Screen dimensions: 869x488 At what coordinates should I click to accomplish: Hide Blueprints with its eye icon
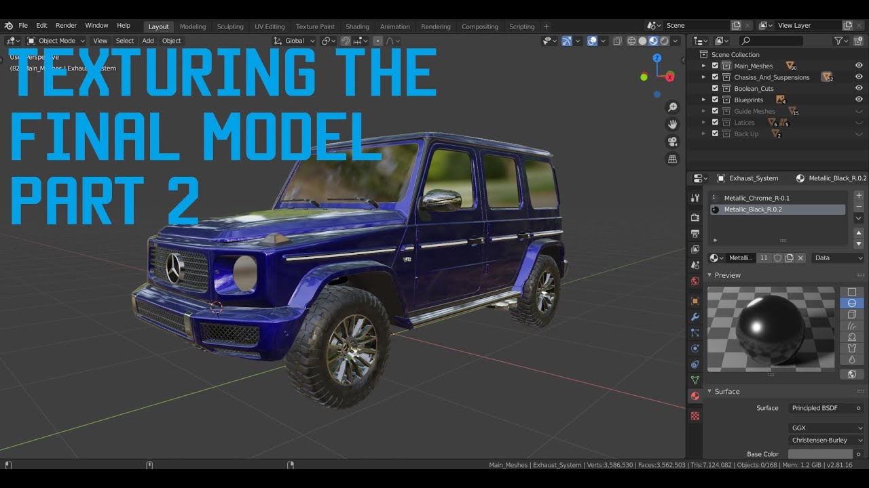[x=859, y=100]
